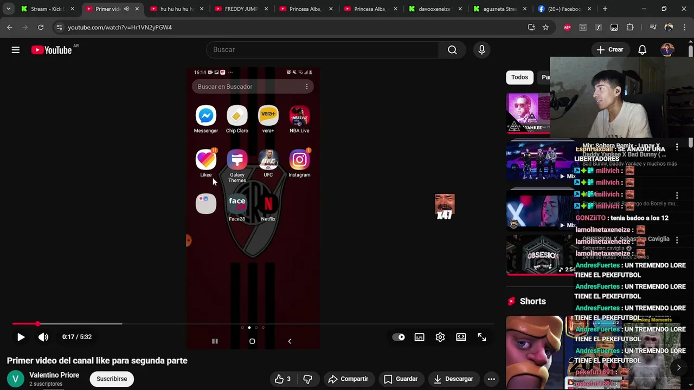Click the Messenger app in video
The image size is (694, 390).
tap(206, 119)
